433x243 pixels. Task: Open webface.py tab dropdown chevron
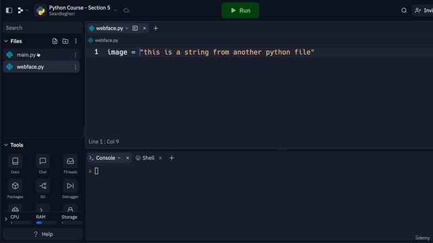[x=127, y=28]
